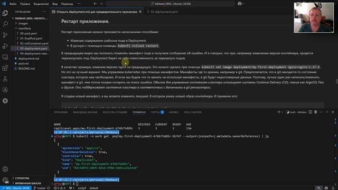338x190 pixels.
Task: Click the WSL: Ubuntu-24.04 remote indicator
Action: (x=15, y=188)
